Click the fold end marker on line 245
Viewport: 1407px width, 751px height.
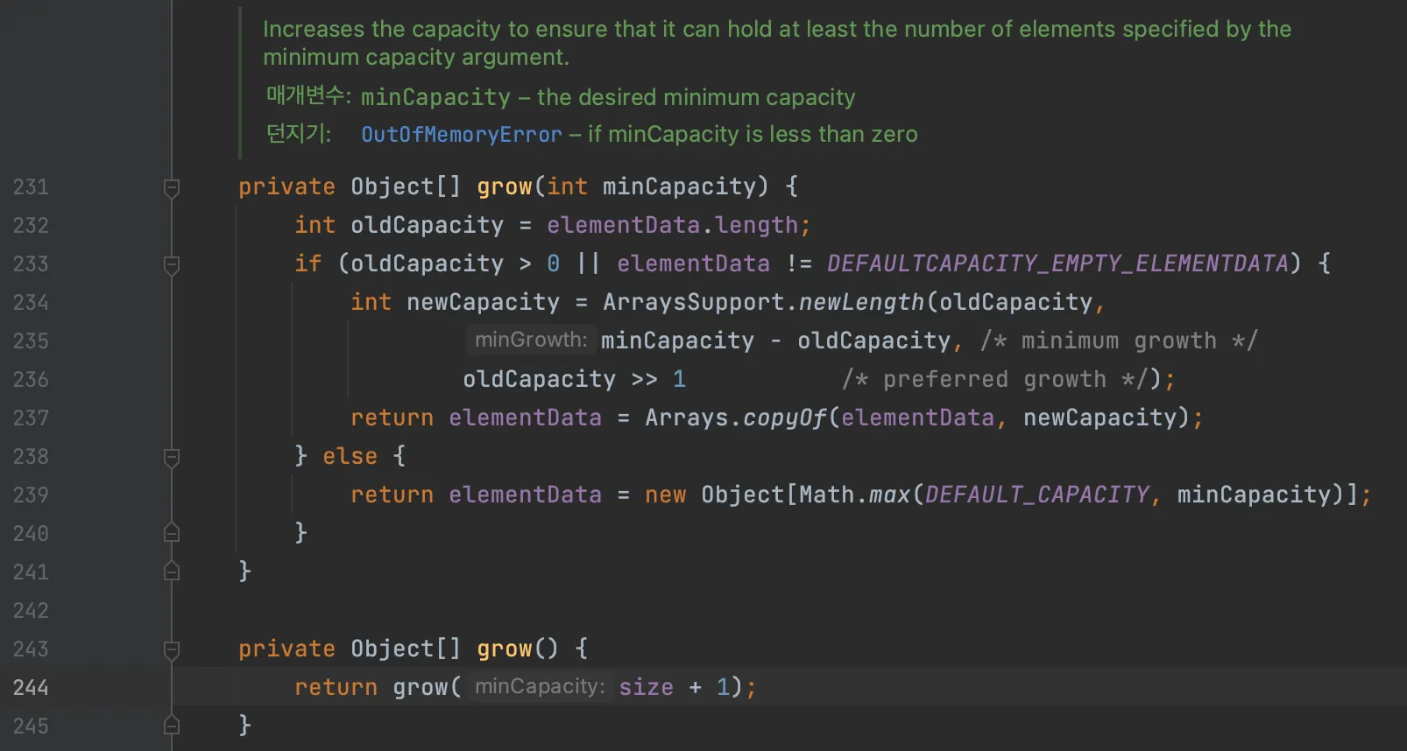(x=172, y=726)
